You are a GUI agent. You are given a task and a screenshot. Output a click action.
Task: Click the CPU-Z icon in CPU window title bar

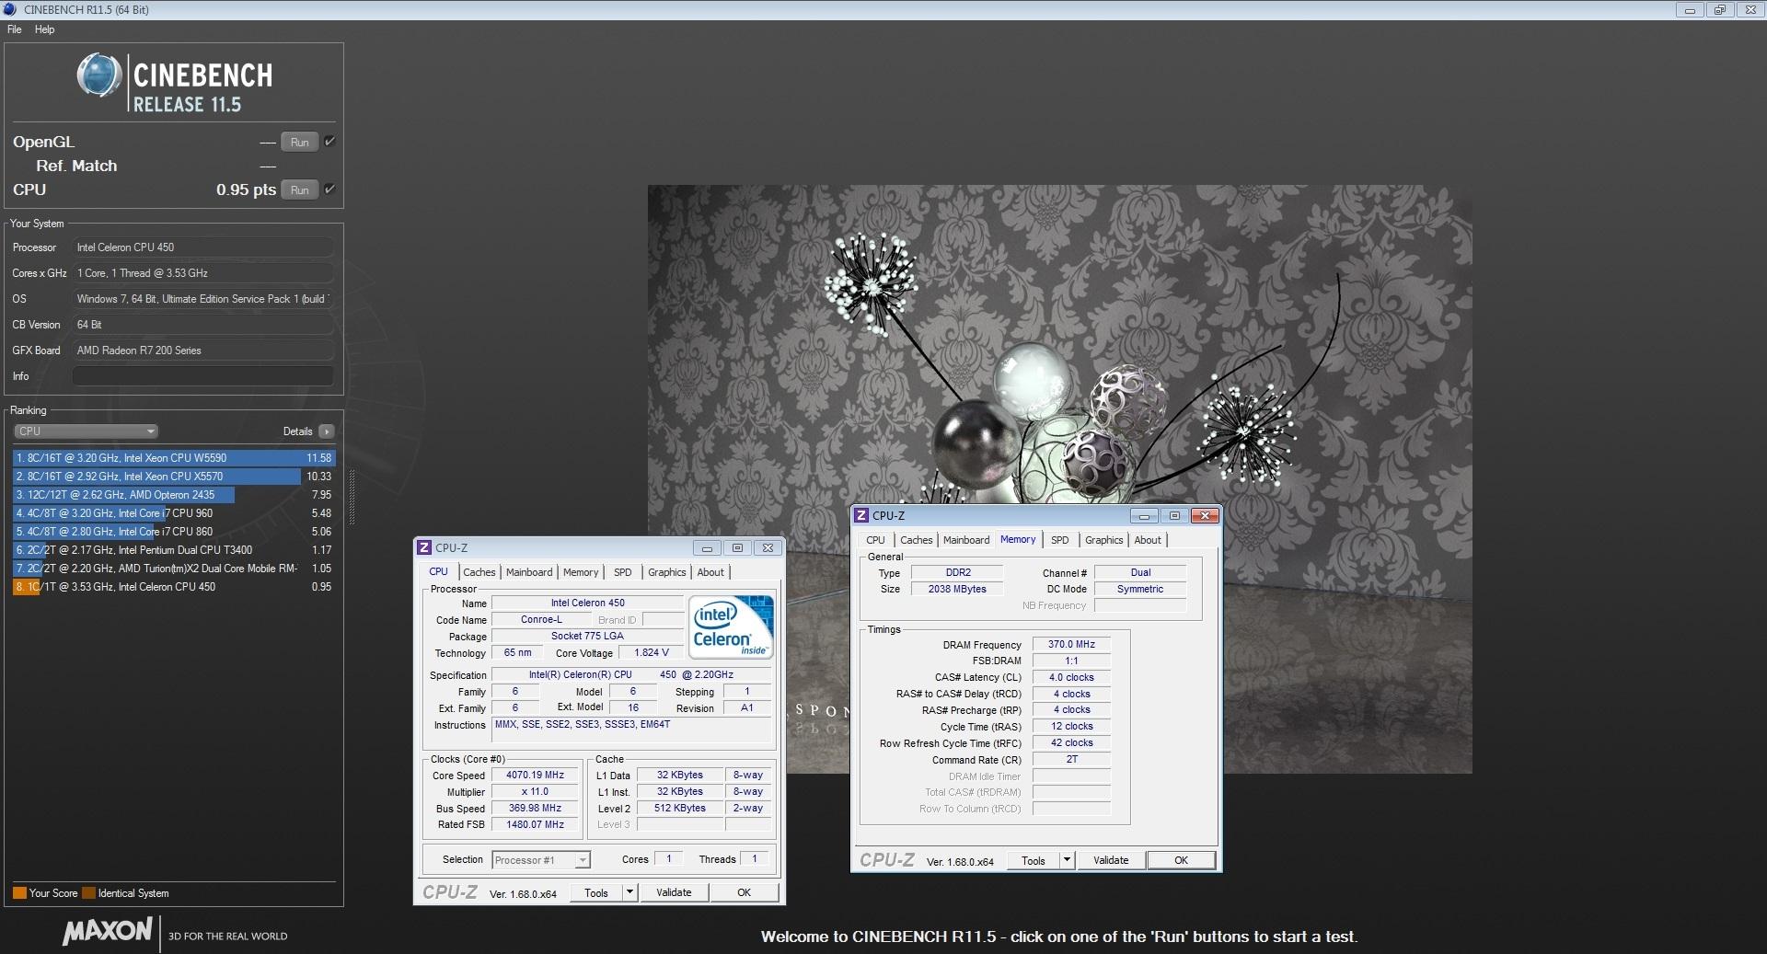pyautogui.click(x=424, y=547)
